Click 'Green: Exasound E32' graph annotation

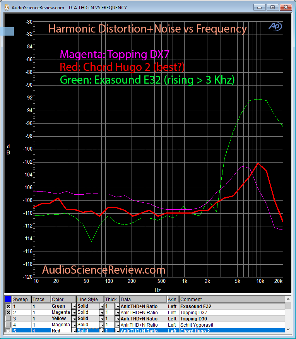click(147, 80)
